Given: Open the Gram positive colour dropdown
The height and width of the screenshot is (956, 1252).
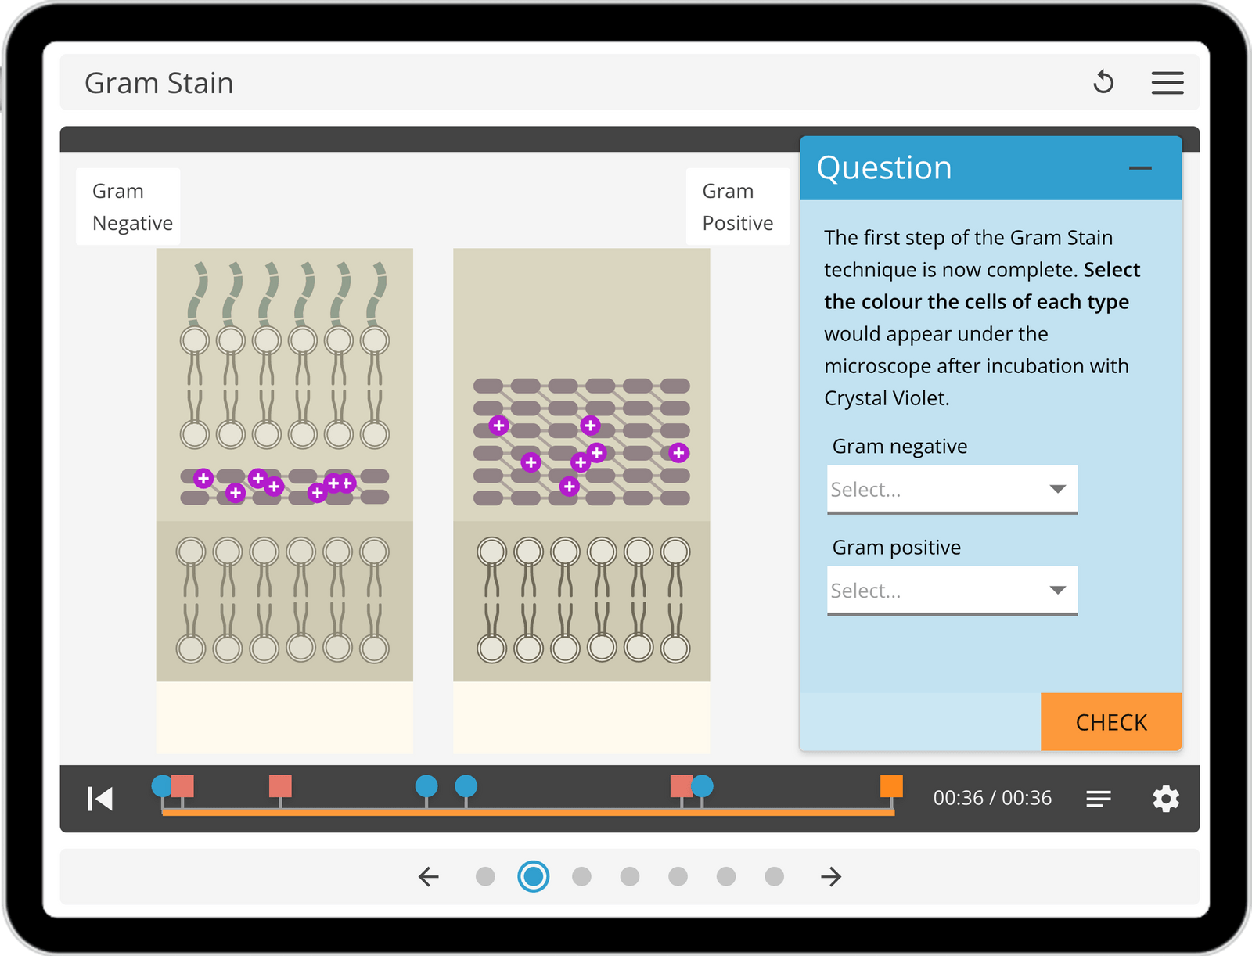Looking at the screenshot, I should pos(952,591).
